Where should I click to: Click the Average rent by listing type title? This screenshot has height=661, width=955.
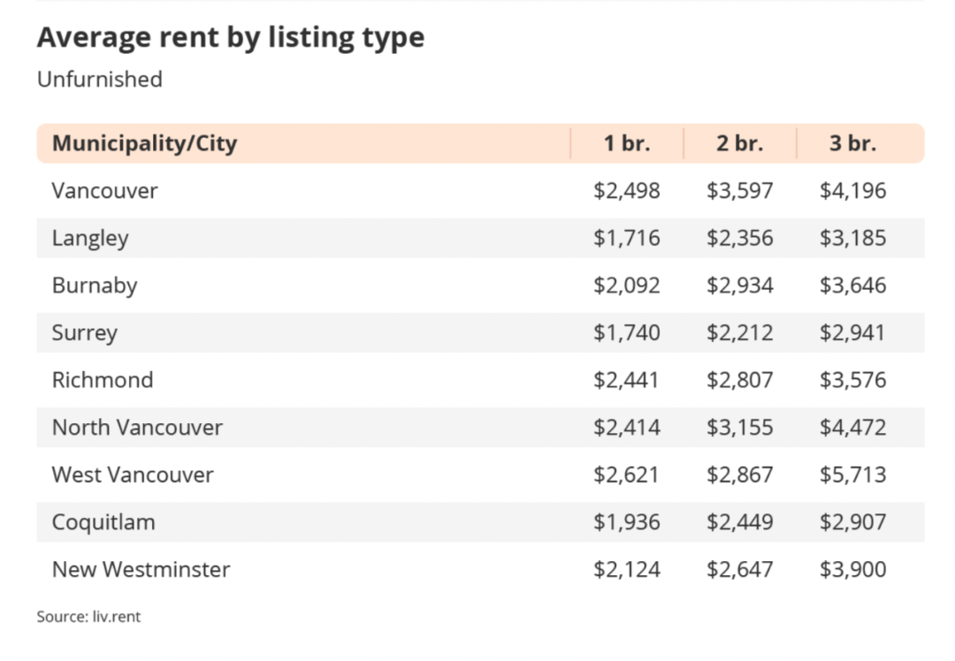coord(231,38)
